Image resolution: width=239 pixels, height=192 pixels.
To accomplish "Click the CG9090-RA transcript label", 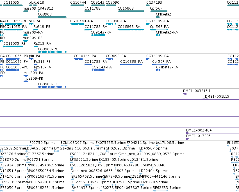I will click(x=116, y=21).
